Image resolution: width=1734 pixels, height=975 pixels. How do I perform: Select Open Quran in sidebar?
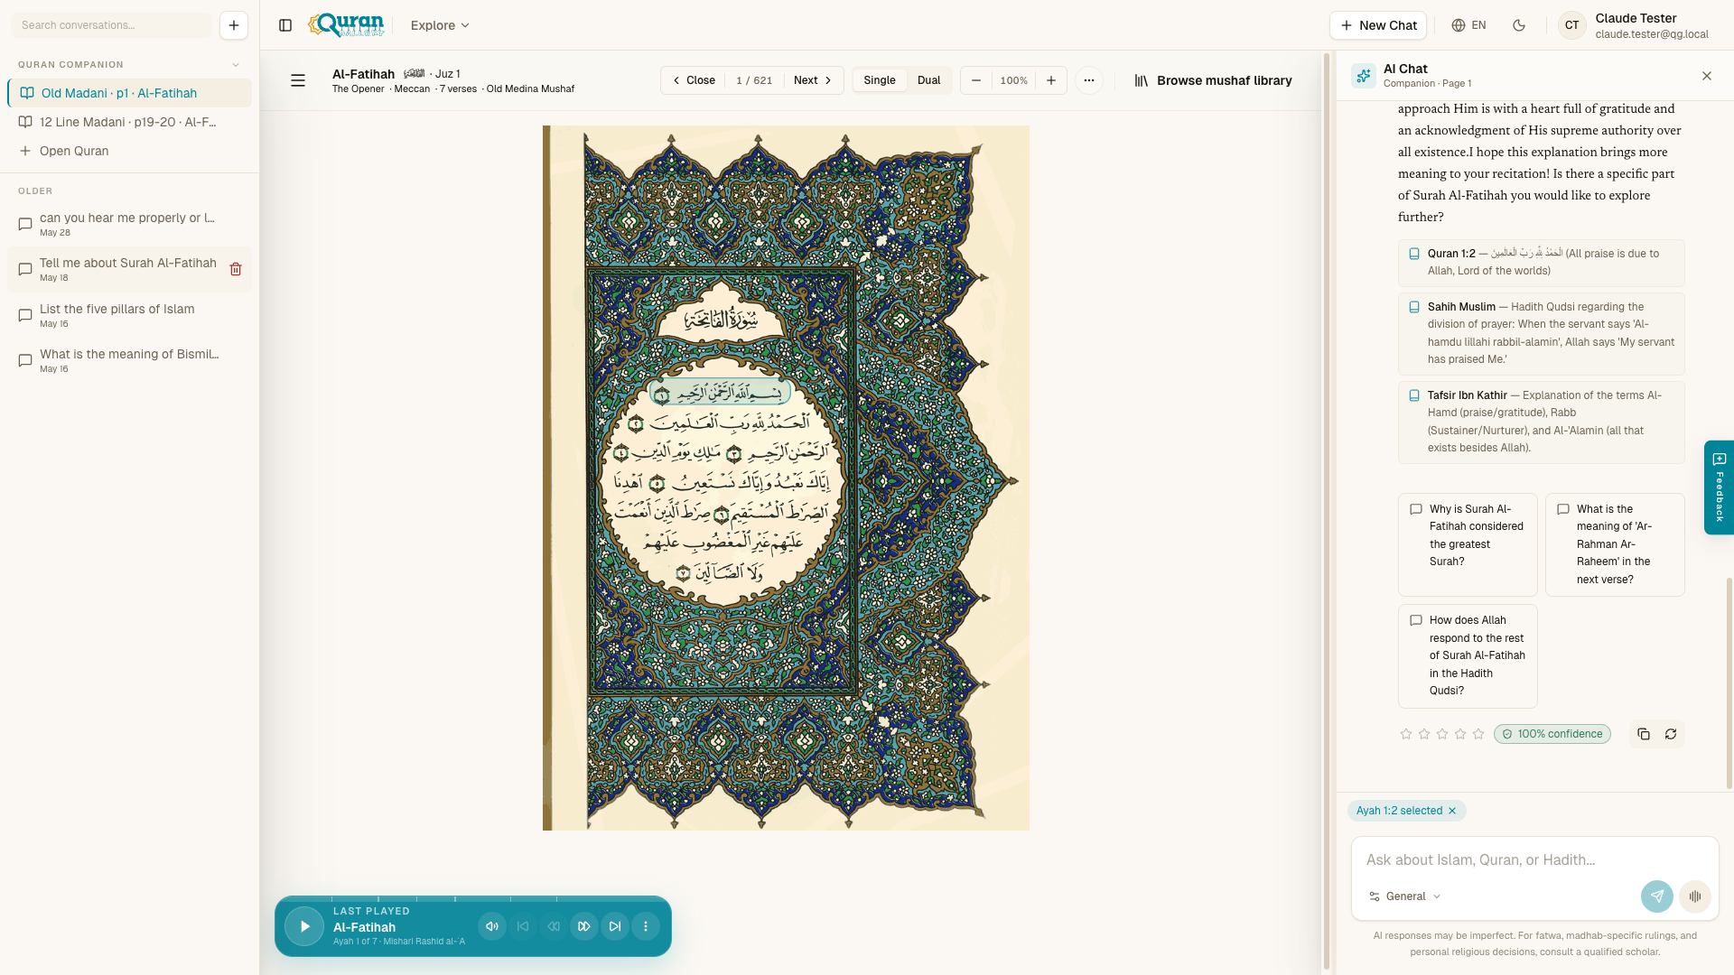(129, 151)
